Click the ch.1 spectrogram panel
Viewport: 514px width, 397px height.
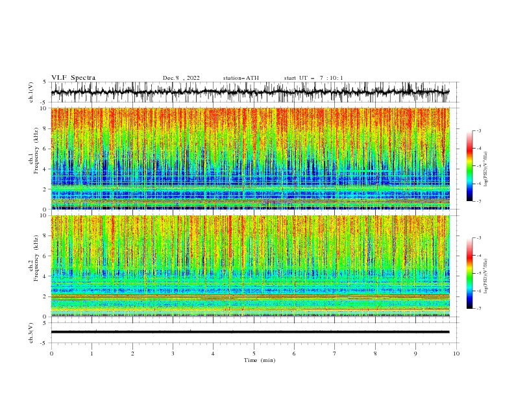(x=250, y=158)
